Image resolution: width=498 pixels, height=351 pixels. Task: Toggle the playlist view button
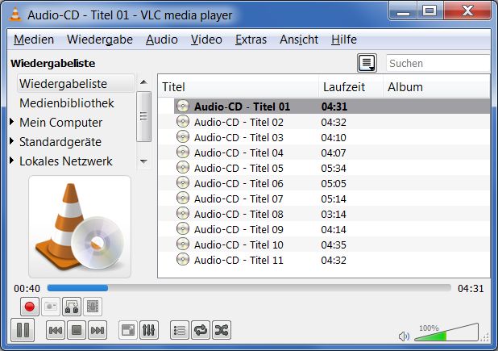(x=180, y=330)
